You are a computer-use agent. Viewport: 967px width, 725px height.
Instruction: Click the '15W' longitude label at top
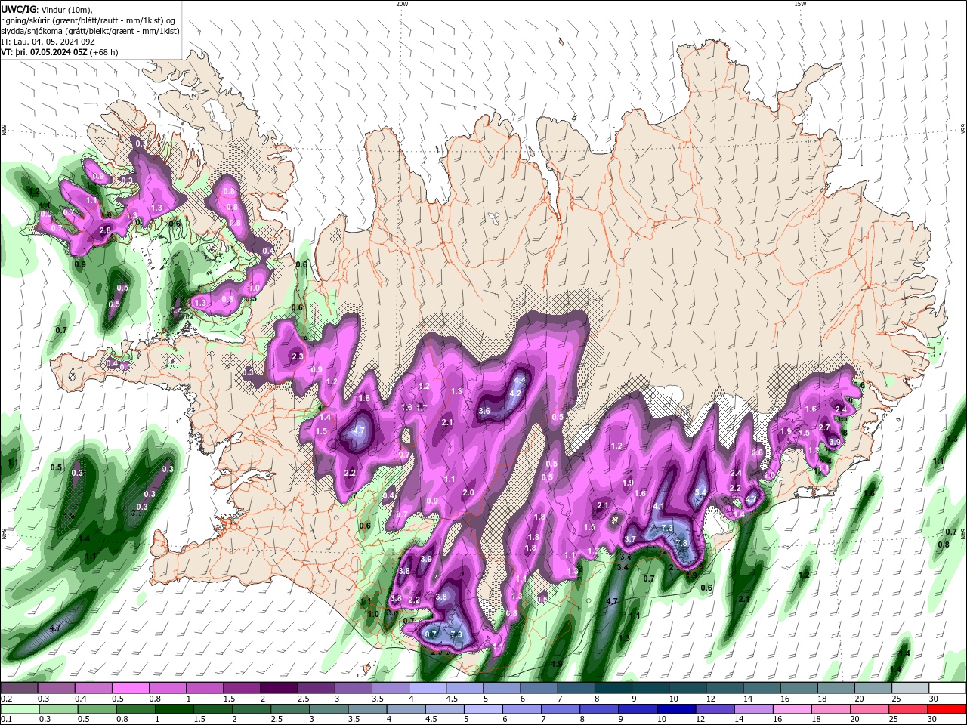(x=800, y=4)
